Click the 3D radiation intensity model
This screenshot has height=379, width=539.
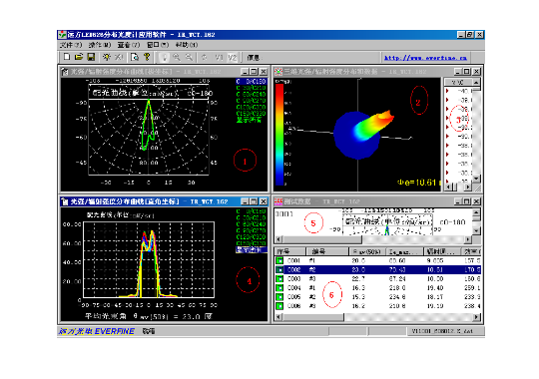(x=363, y=134)
